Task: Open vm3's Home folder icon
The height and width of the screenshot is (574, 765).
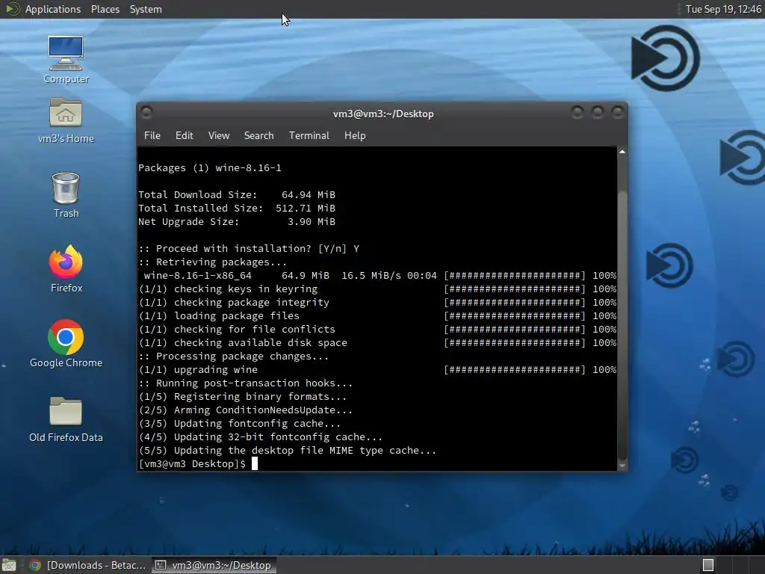Action: pos(66,120)
